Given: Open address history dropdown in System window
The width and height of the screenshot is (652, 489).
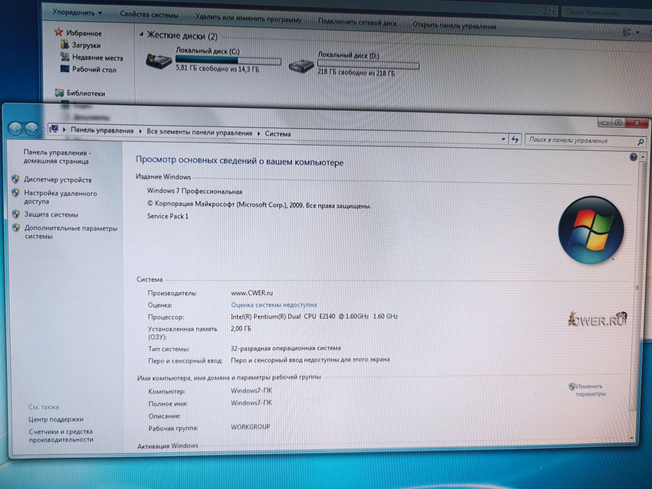Looking at the screenshot, I should (x=503, y=139).
